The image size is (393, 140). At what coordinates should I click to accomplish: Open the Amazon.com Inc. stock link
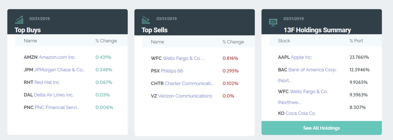[x=57, y=57]
